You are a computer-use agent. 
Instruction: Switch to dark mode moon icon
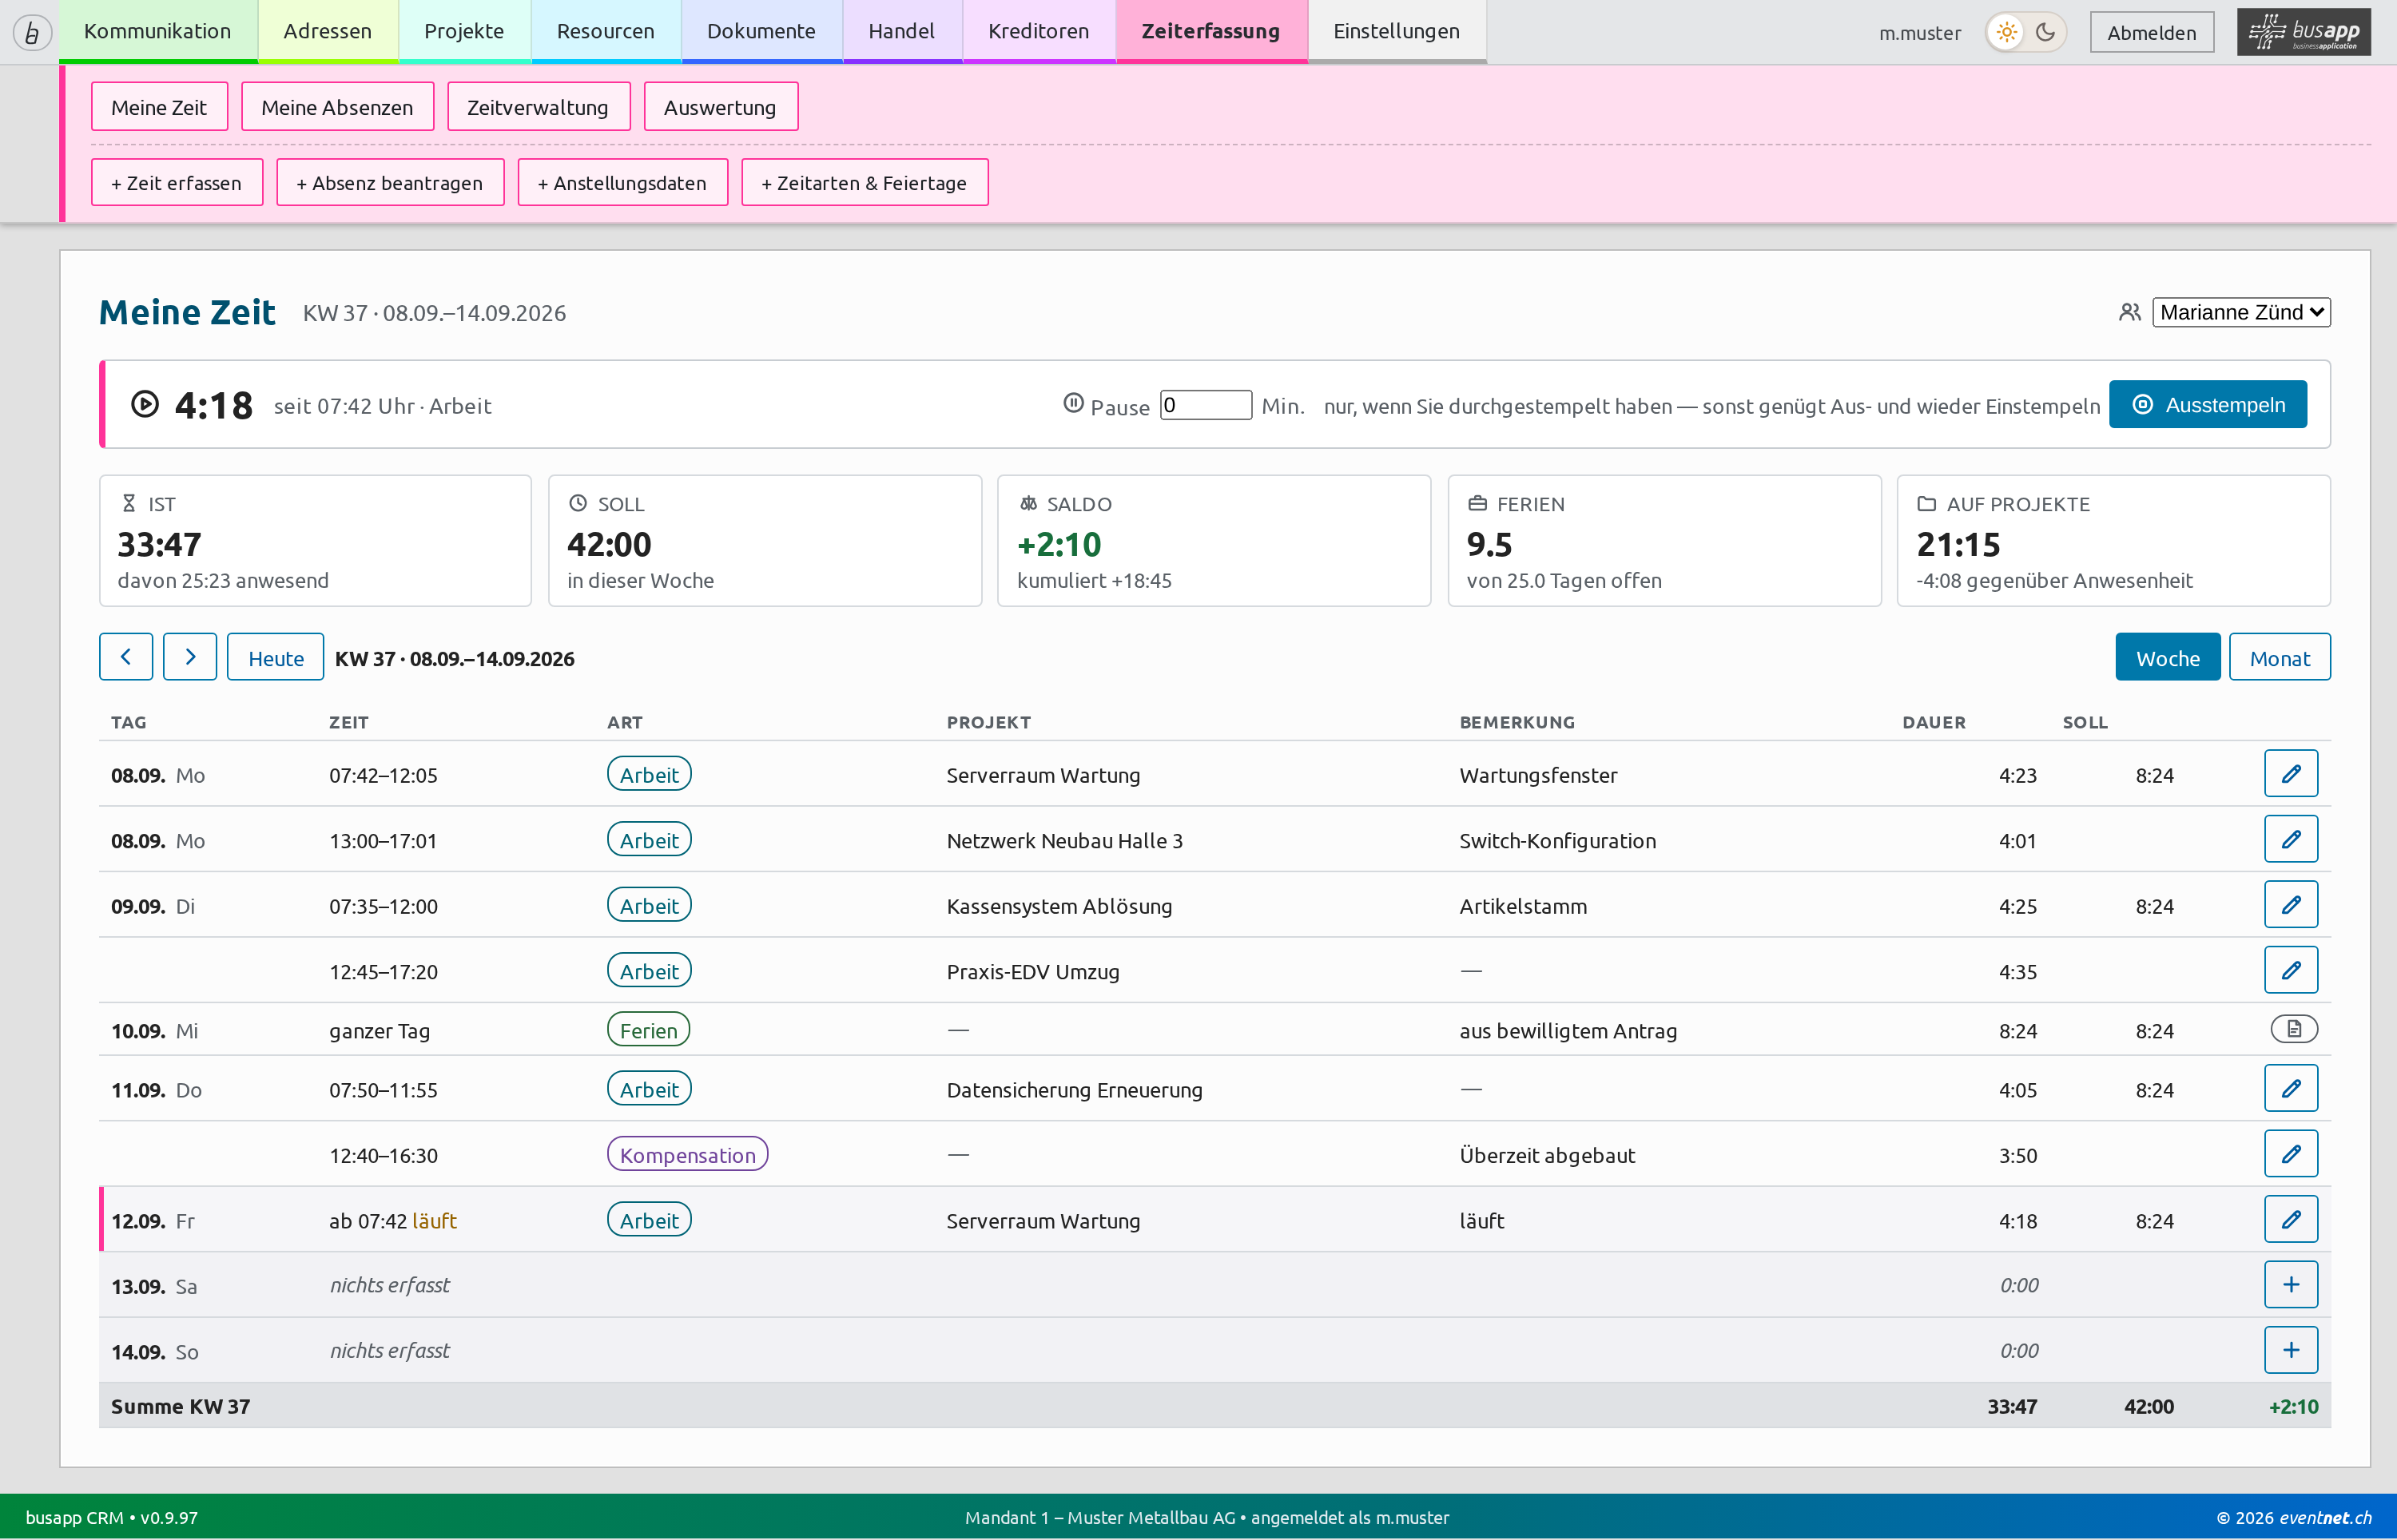pos(2046,32)
